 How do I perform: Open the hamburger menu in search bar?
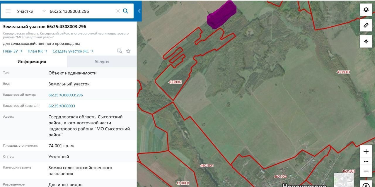(8, 11)
